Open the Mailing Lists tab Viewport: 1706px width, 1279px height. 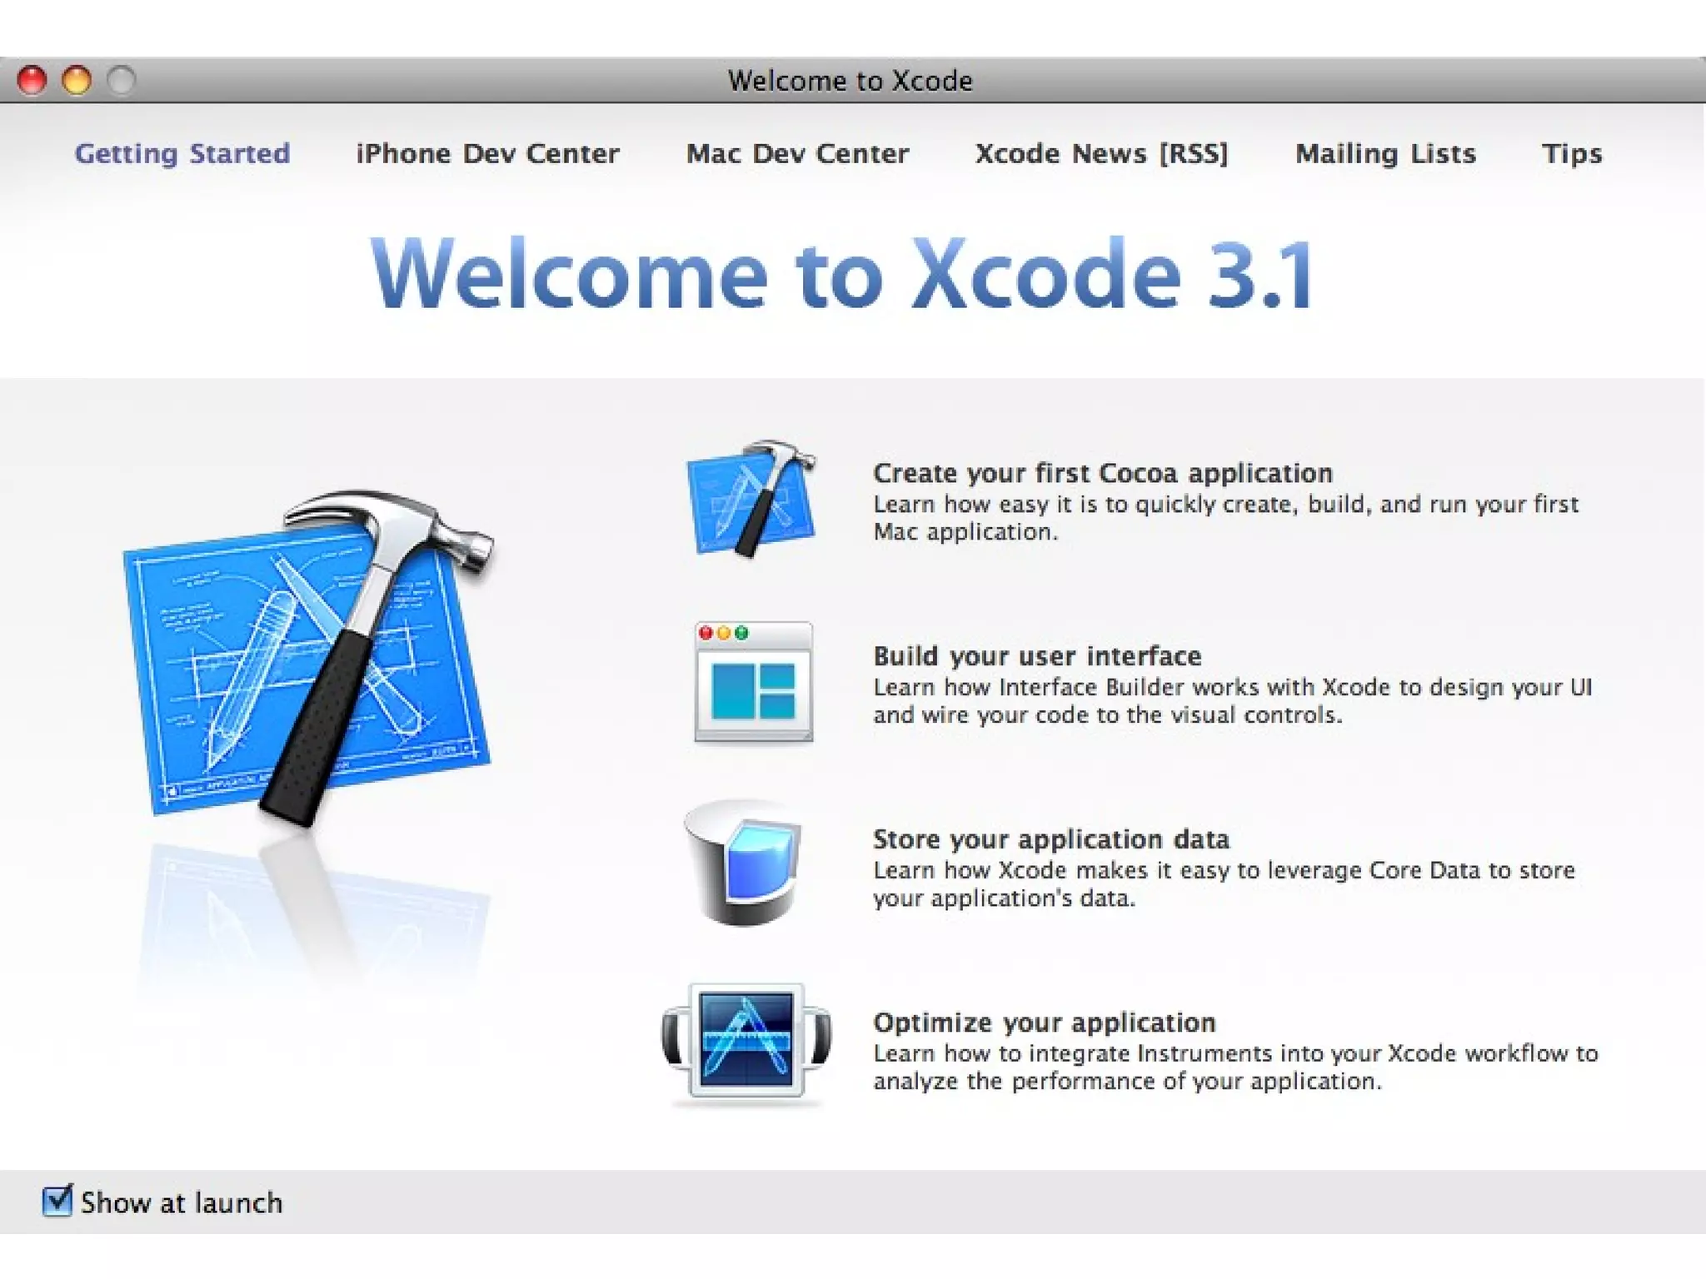coord(1385,154)
